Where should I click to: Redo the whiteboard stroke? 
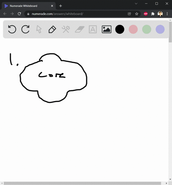[25, 29]
